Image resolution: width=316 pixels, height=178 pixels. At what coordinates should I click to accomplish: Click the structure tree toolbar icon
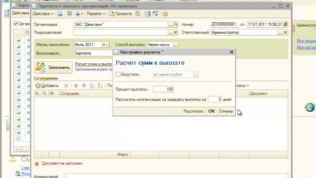click(x=156, y=14)
